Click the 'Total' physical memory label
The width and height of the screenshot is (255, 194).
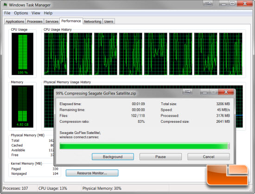click(x=15, y=140)
